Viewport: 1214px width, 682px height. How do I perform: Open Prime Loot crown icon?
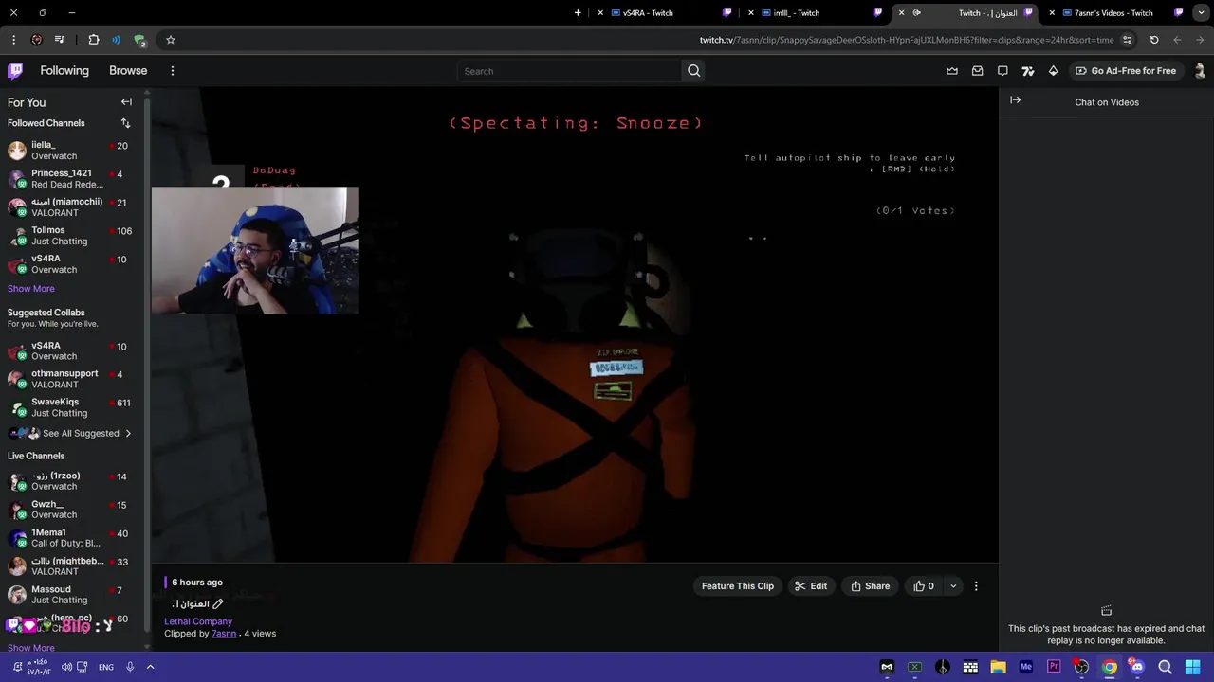(x=952, y=71)
